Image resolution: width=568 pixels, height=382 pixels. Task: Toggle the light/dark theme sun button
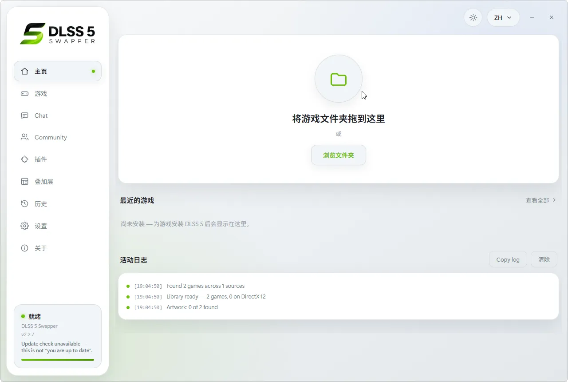(x=473, y=18)
